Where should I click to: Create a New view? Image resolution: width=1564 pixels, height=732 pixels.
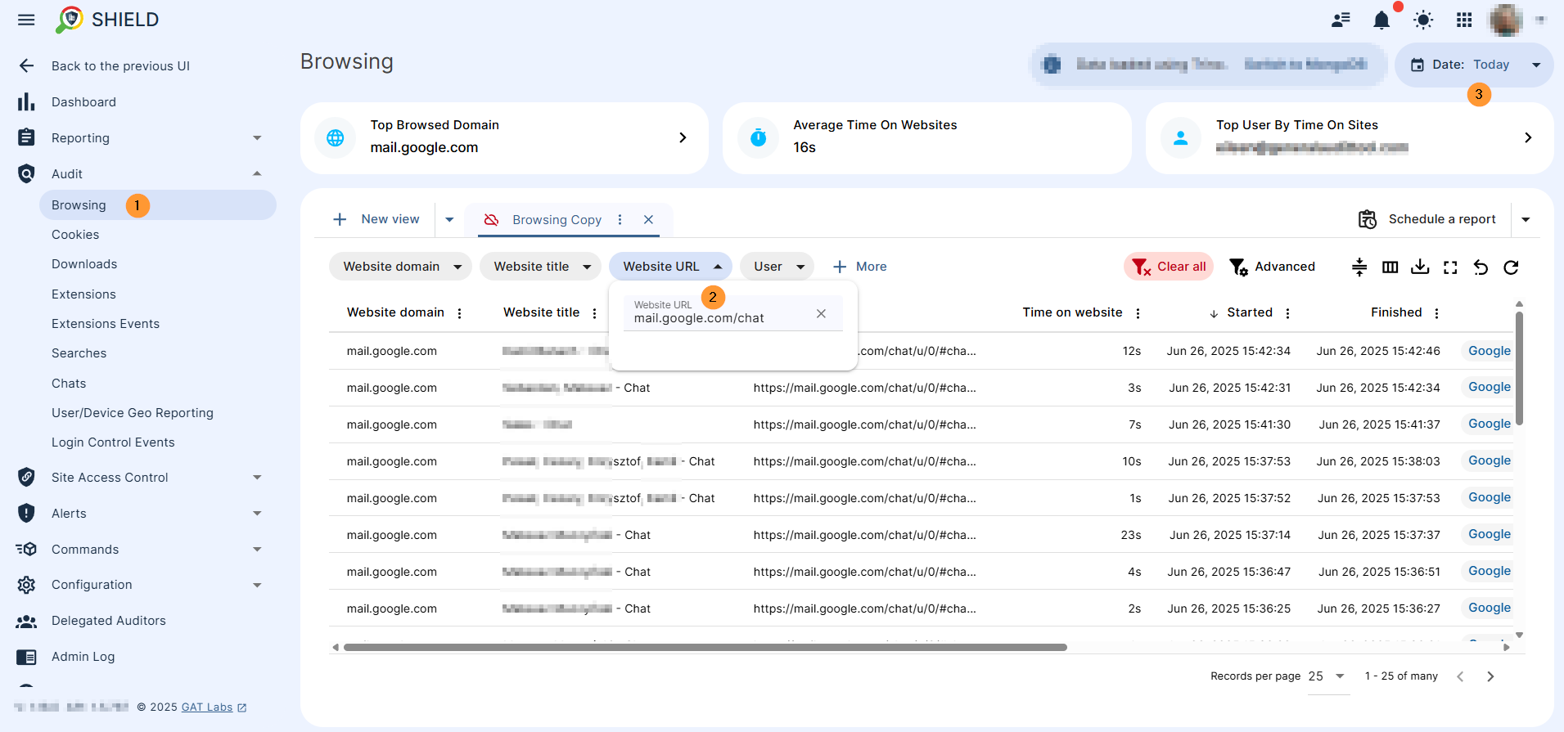pos(376,219)
